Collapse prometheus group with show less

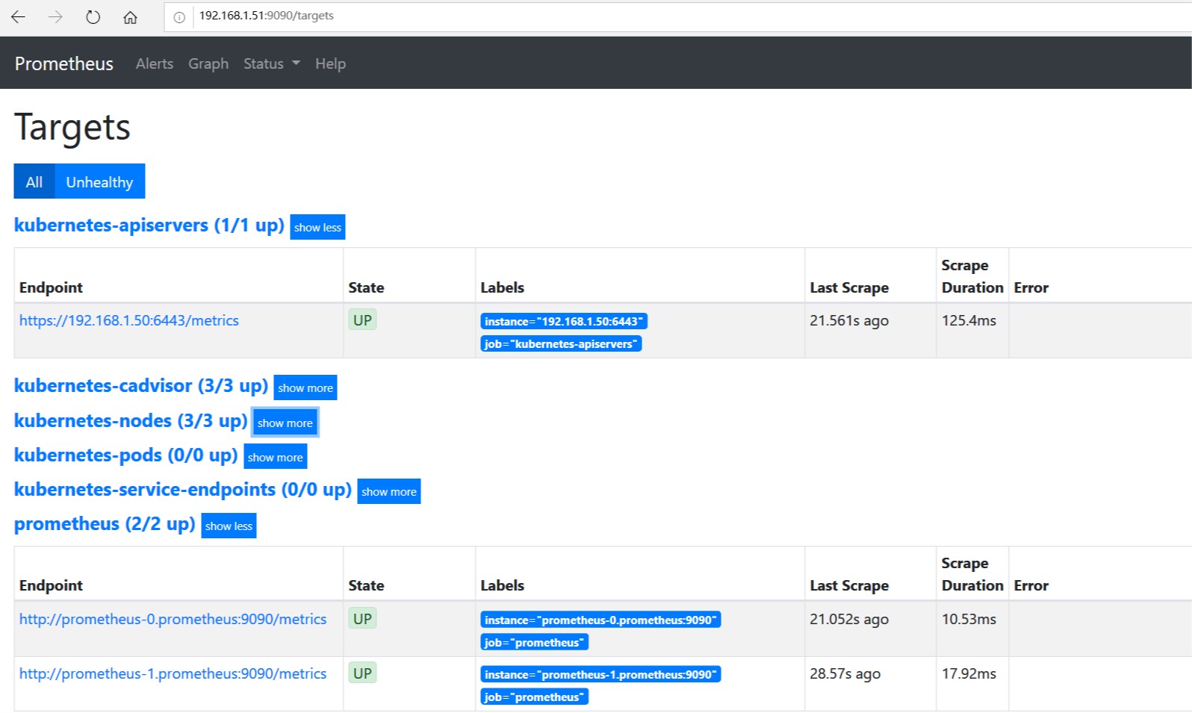pos(229,526)
